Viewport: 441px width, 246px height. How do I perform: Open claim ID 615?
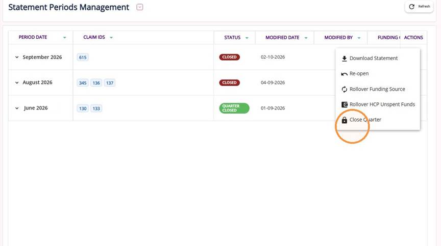[x=83, y=58]
